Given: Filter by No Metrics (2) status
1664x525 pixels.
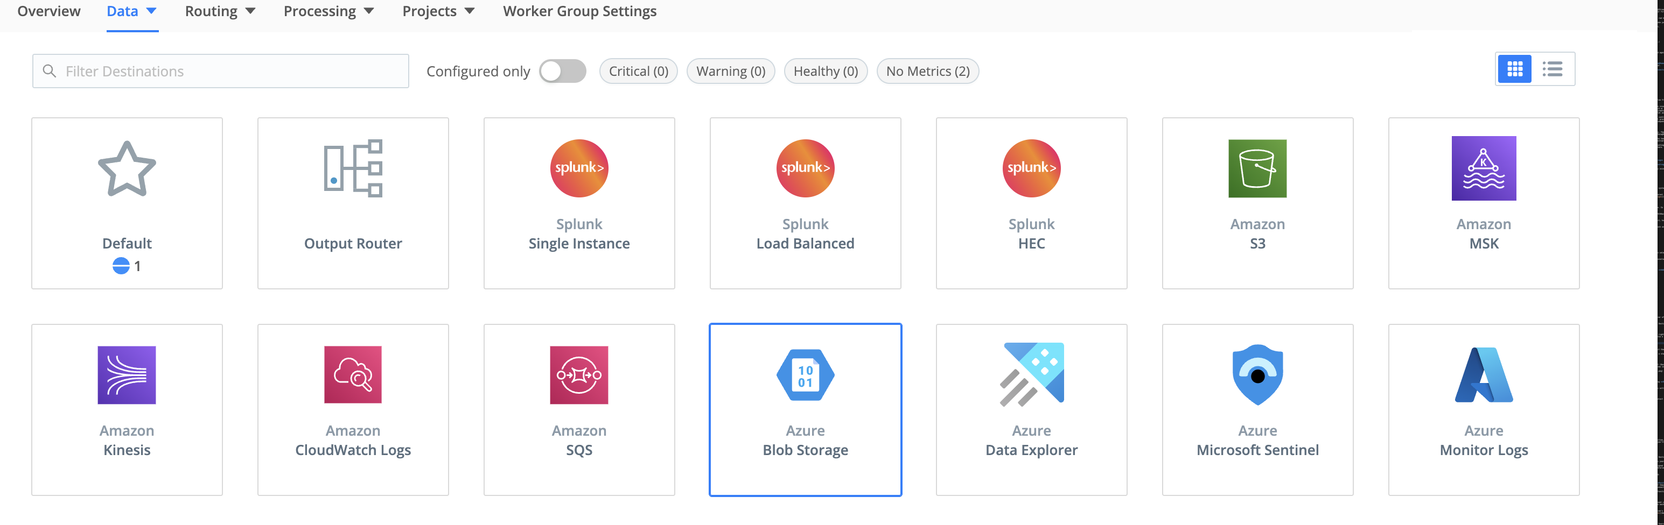Looking at the screenshot, I should coord(927,71).
